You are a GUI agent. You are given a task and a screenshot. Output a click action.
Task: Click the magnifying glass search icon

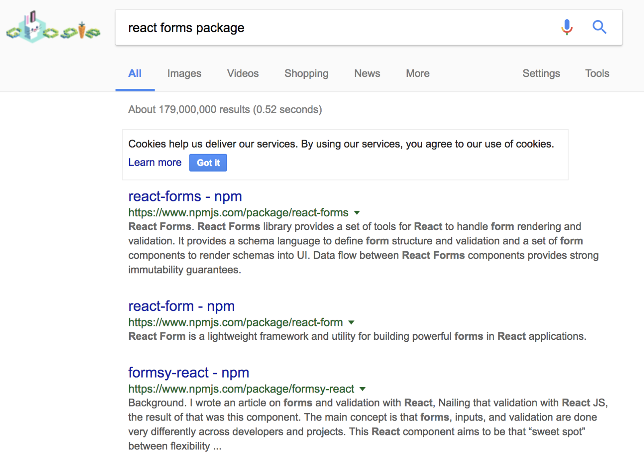click(599, 27)
